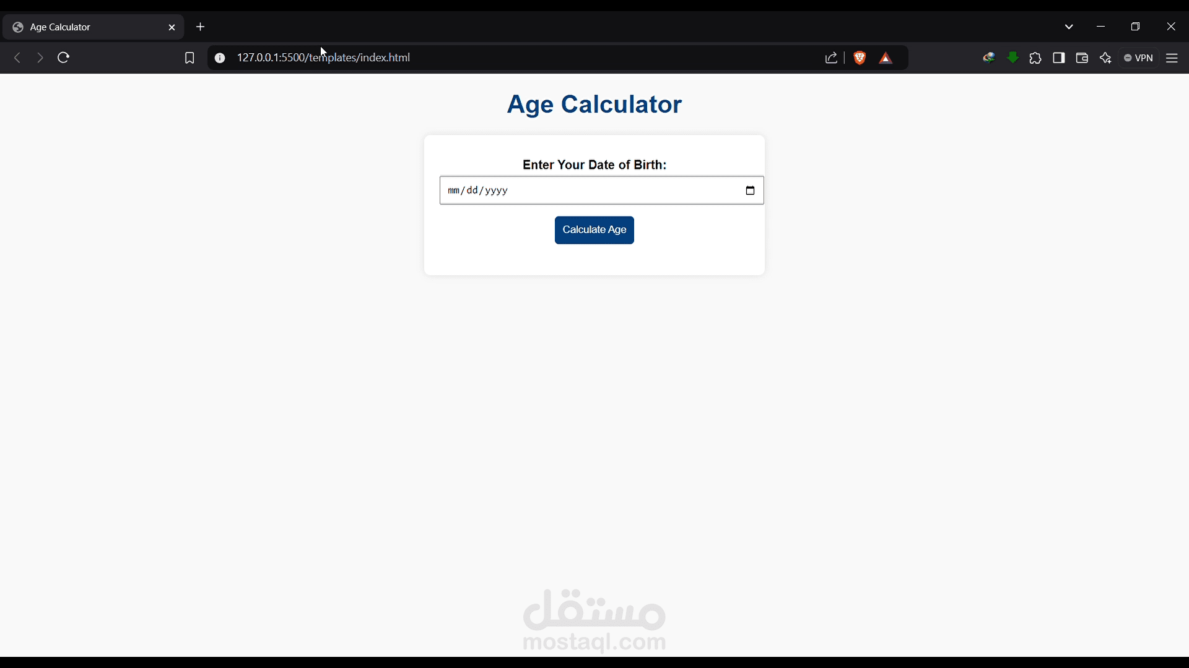Open a new tab
Viewport: 1189px width, 668px height.
[x=200, y=27]
